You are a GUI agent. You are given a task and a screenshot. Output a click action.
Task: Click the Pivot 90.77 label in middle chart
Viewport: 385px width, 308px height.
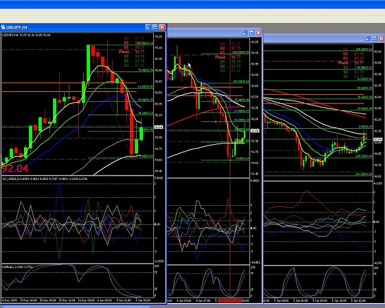228,57
